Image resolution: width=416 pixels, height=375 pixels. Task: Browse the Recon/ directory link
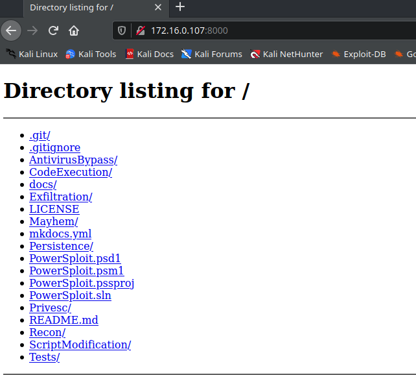coord(47,332)
